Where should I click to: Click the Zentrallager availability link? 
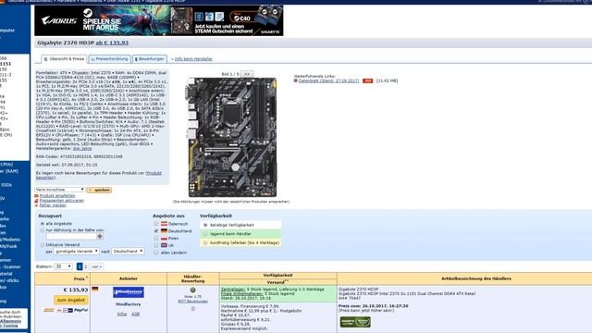(233, 290)
